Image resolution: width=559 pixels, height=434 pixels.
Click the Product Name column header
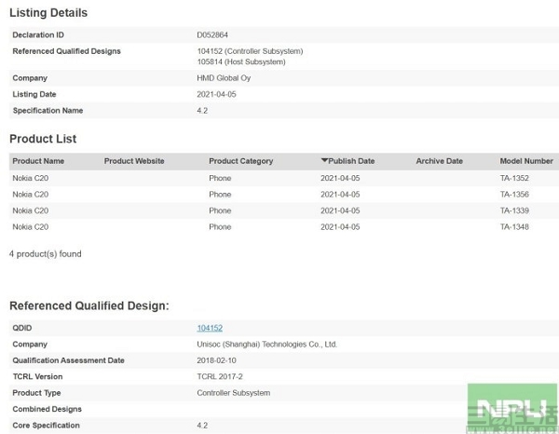tap(38, 161)
